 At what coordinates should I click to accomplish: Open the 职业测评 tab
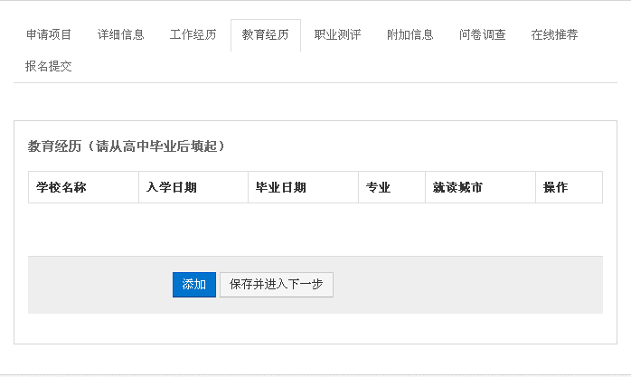point(337,35)
